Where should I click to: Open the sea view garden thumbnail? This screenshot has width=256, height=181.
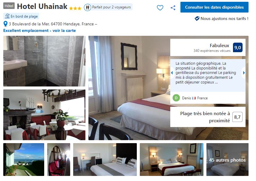pyautogui.click(x=24, y=160)
